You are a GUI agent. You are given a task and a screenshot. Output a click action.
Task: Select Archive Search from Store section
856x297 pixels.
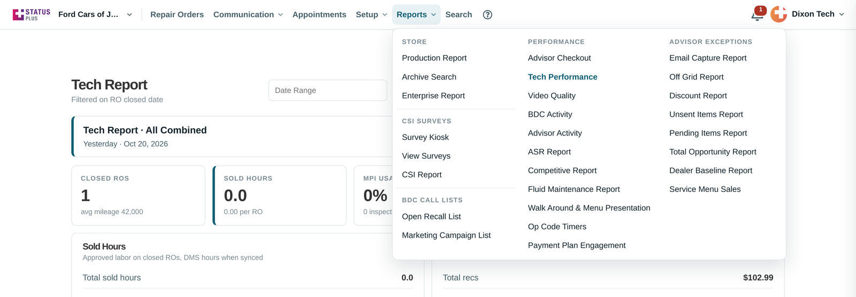coord(429,77)
